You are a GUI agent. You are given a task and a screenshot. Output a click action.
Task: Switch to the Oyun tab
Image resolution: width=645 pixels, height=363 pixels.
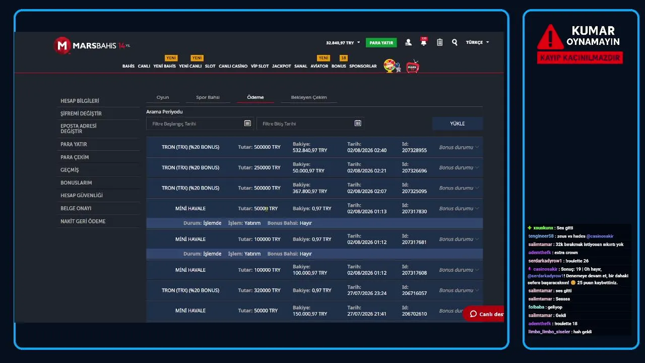(x=163, y=97)
